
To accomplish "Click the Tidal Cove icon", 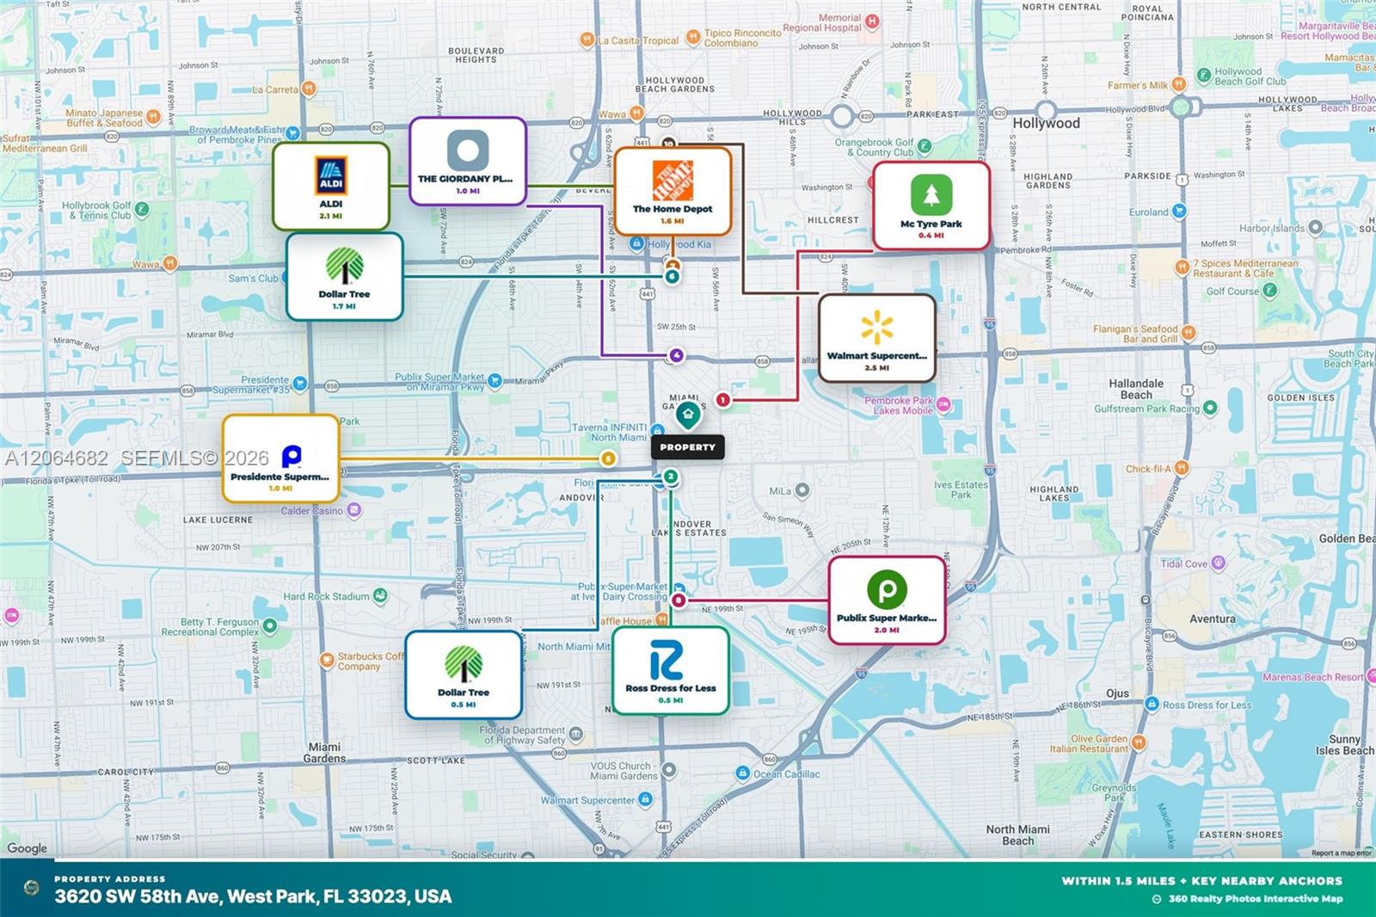I will pos(1218,563).
